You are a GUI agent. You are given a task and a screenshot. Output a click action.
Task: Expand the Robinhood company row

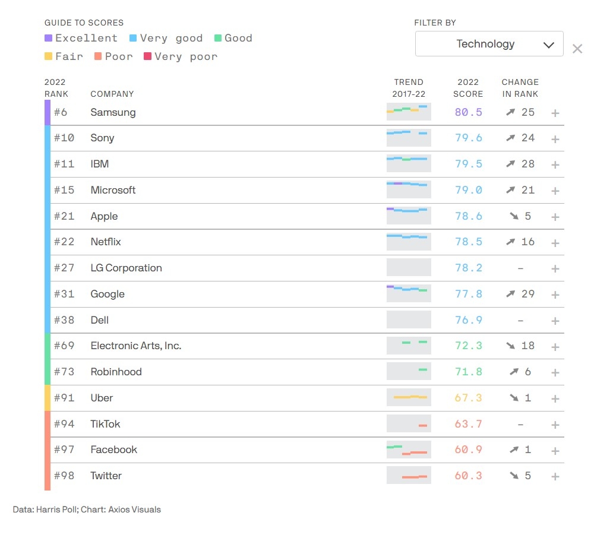click(555, 372)
